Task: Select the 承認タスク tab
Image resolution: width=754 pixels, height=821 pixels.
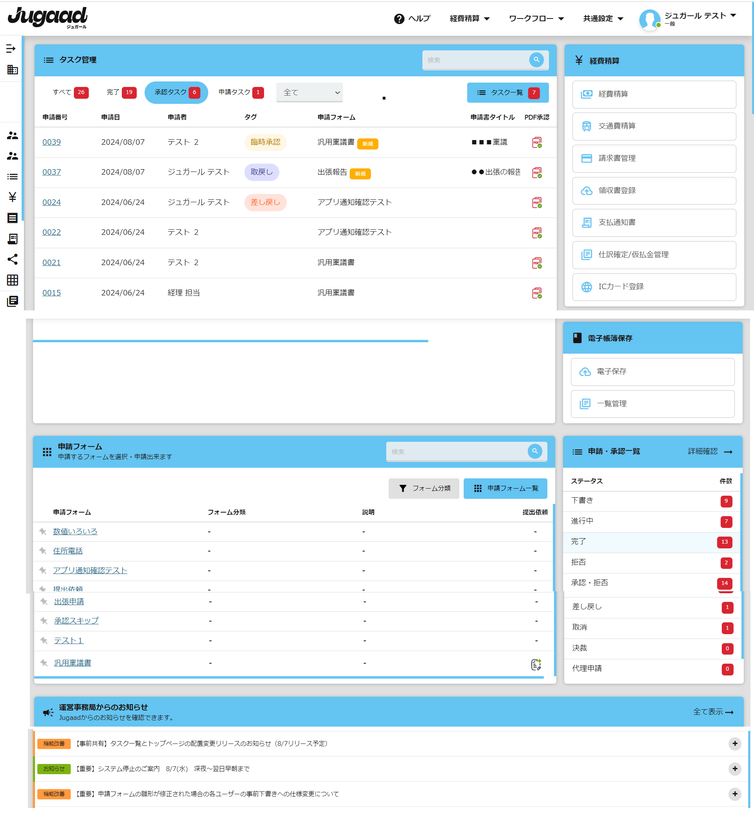Action: 176,93
